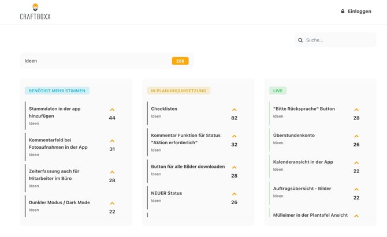Upvote the "Bitte Rücksprache" Button idea
This screenshot has width=387, height=237.
356,110
